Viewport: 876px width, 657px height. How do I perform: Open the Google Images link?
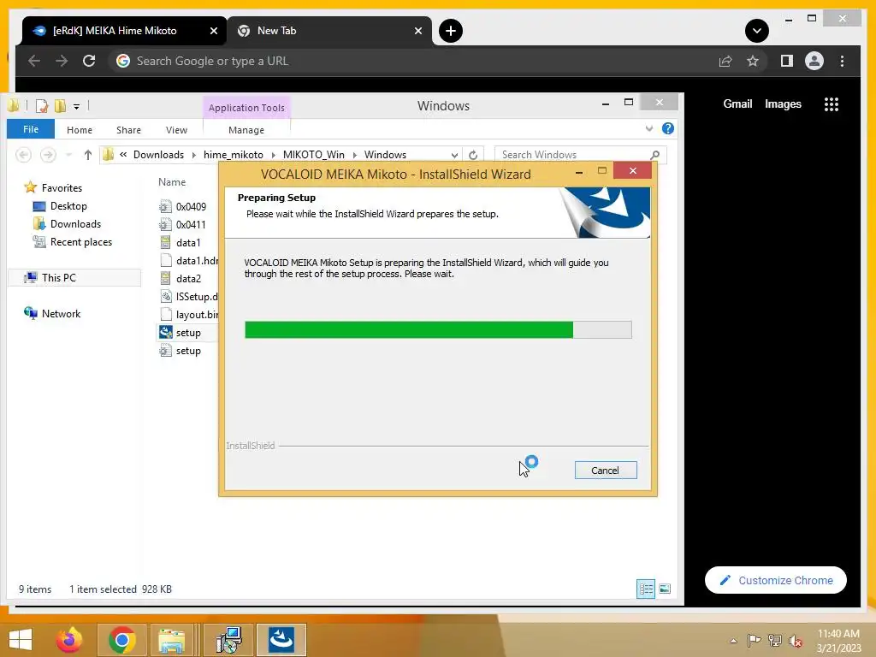(x=783, y=104)
